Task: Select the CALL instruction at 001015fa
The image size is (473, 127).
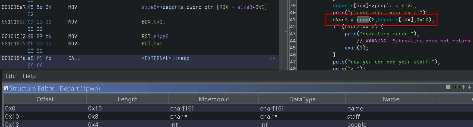Action: [74, 58]
